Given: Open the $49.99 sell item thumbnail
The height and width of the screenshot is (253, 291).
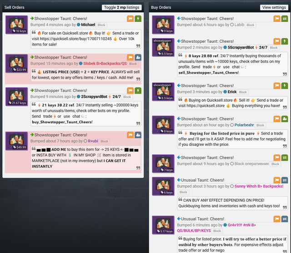Looking at the screenshot, I should tap(16, 141).
